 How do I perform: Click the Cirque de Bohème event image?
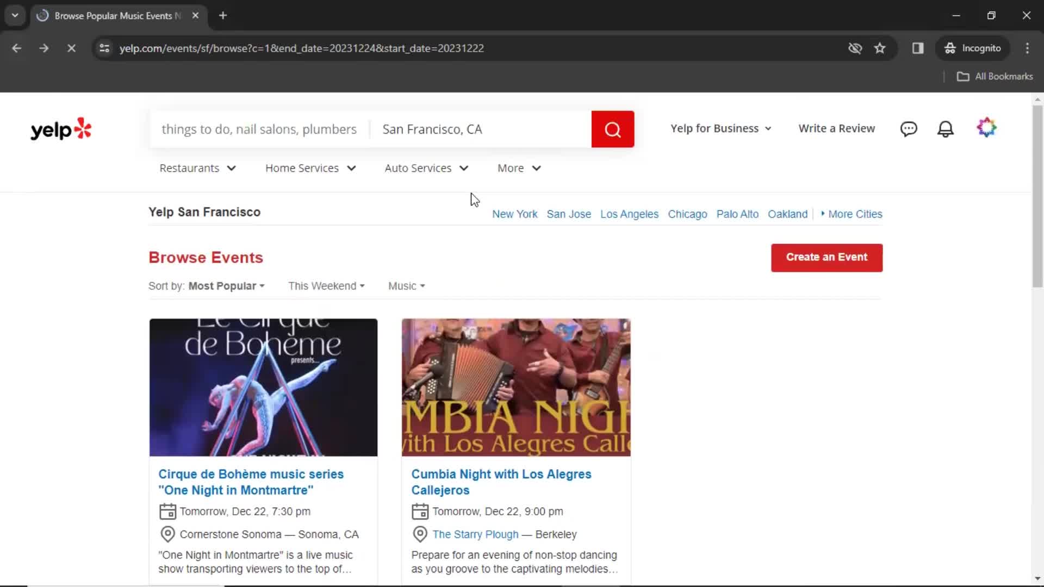pyautogui.click(x=263, y=388)
